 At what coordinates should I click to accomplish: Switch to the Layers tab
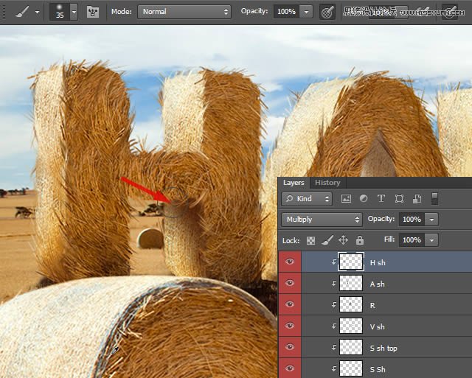294,183
